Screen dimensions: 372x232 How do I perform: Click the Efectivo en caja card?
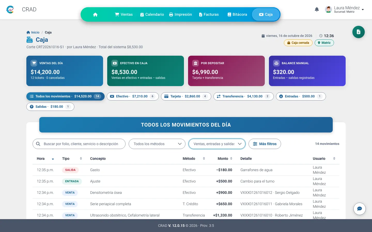(x=145, y=71)
